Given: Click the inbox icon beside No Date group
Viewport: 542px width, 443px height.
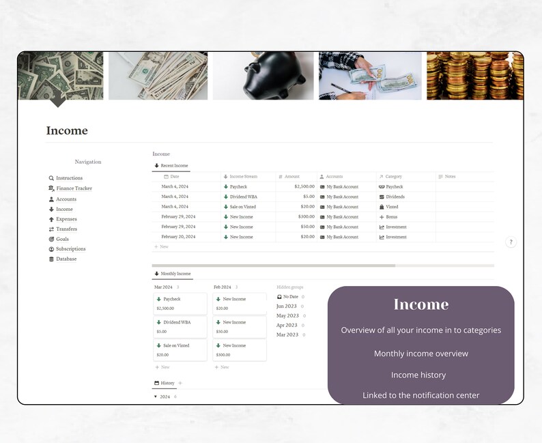Looking at the screenshot, I should (279, 297).
